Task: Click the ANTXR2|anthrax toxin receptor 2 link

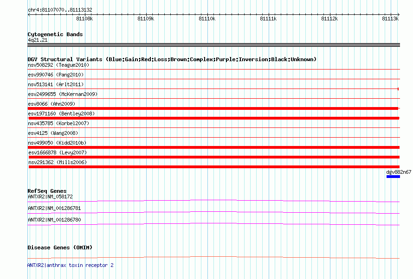Action: coord(71,265)
